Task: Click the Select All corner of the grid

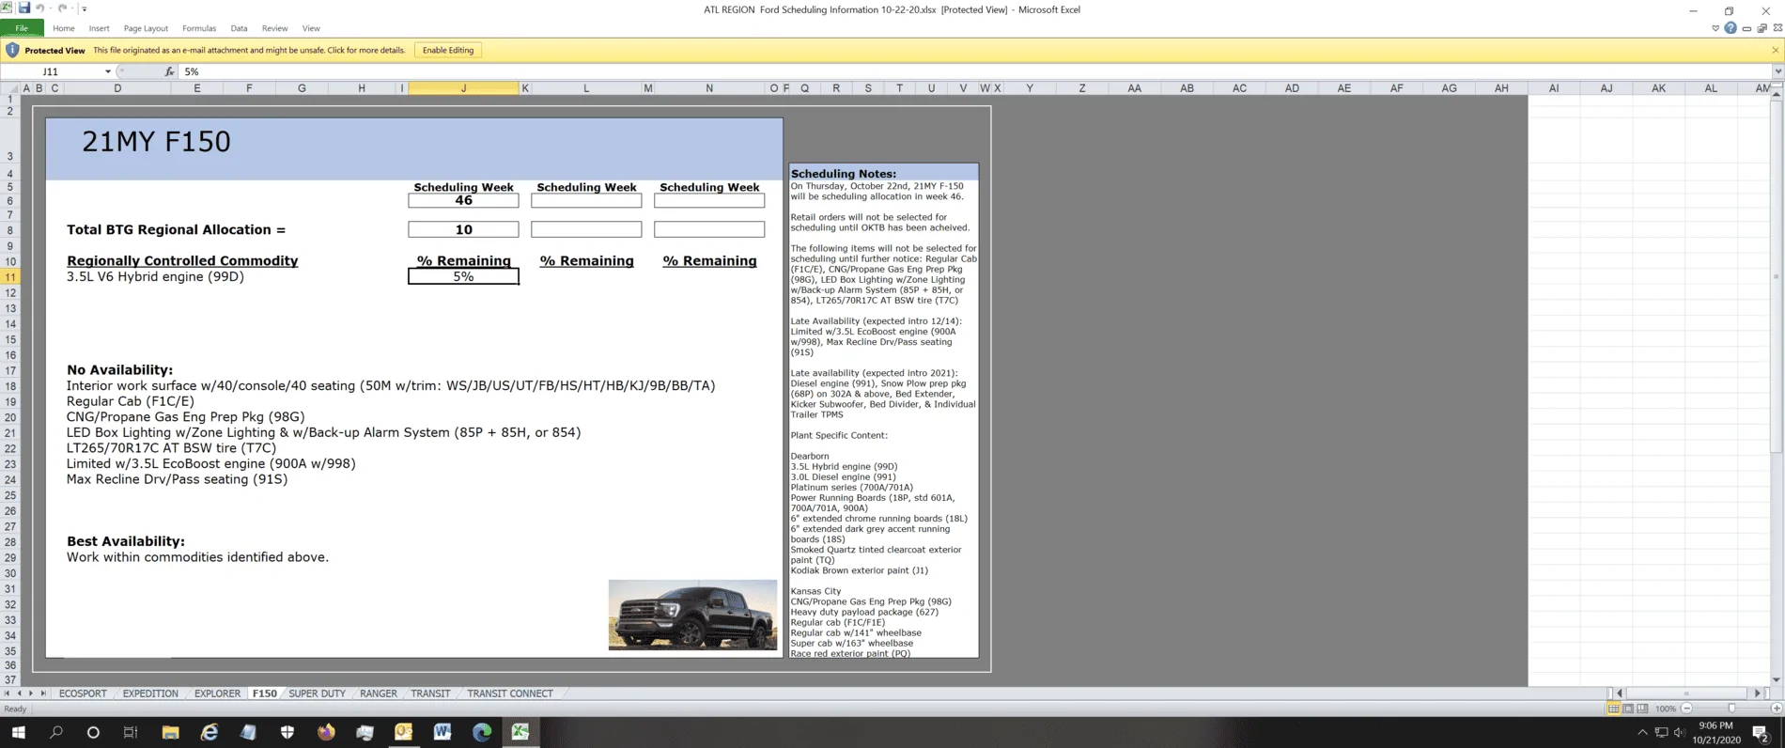Action: point(10,88)
